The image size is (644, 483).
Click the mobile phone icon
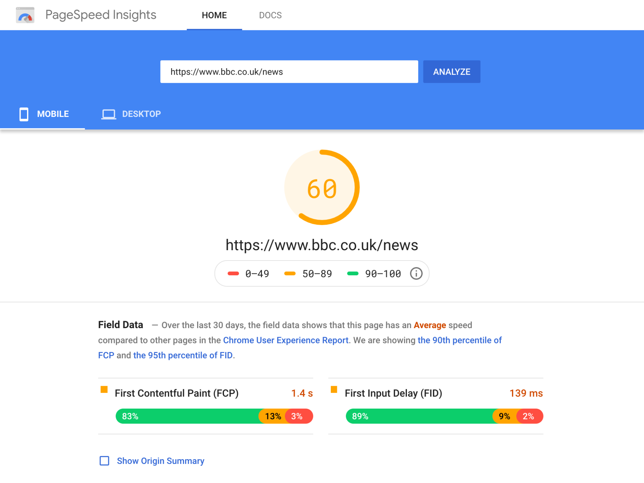24,114
